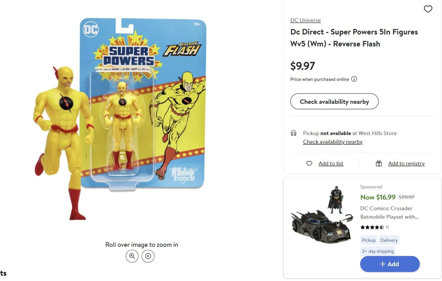Play the product video with the play icon
This screenshot has width=442, height=281.
[148, 256]
